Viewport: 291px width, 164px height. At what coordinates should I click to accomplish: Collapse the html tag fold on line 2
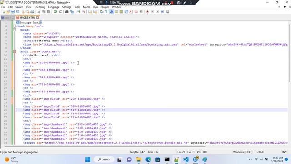[15, 26]
